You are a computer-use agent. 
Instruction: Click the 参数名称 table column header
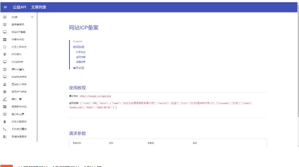(x=77, y=143)
